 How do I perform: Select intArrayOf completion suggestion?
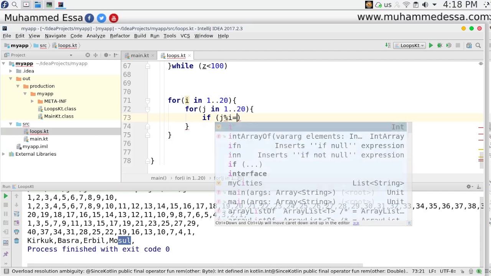coord(313,136)
